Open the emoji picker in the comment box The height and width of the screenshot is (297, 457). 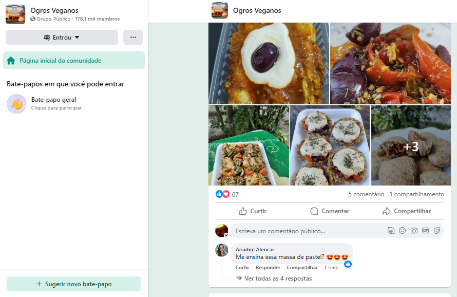[402, 231]
